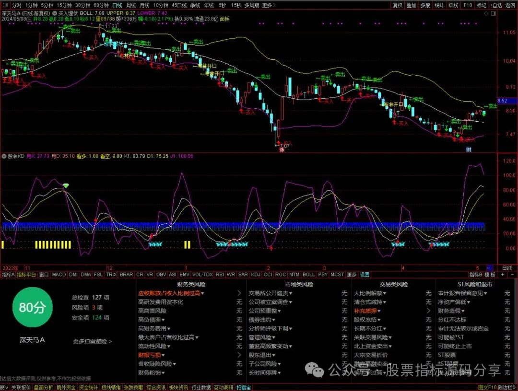Open details arrow for 补充质押 row
This screenshot has height=391, width=518.
(x=428, y=311)
